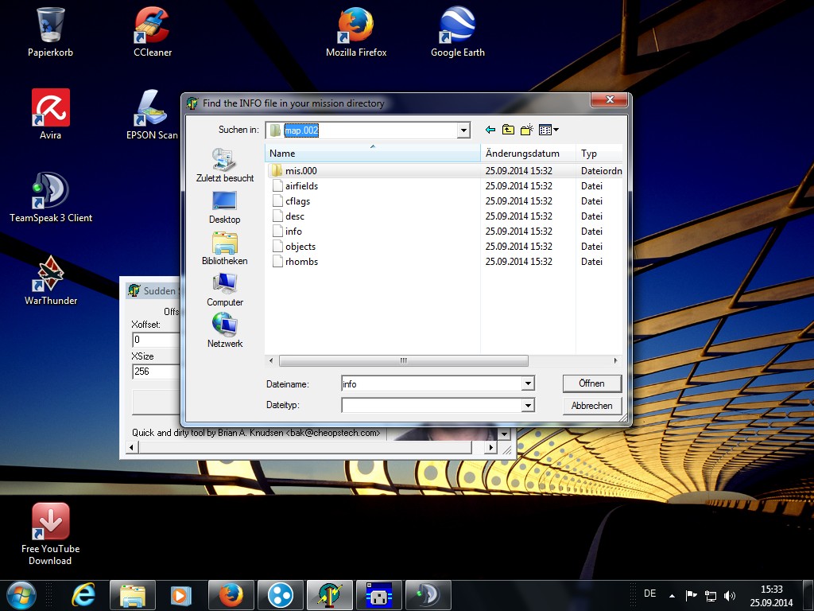Select the rhombs file
Viewport: 814px width, 611px height.
(301, 261)
